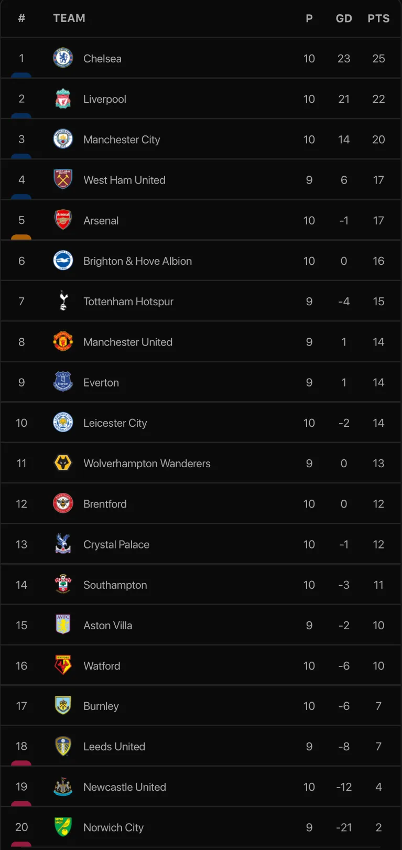Open the Manchester United team link
The width and height of the screenshot is (402, 850).
point(128,342)
